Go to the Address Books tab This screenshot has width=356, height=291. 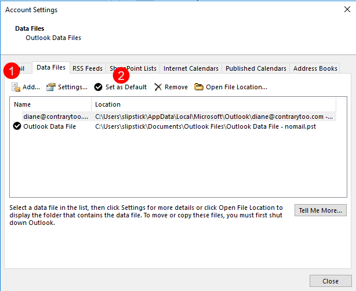tap(315, 68)
